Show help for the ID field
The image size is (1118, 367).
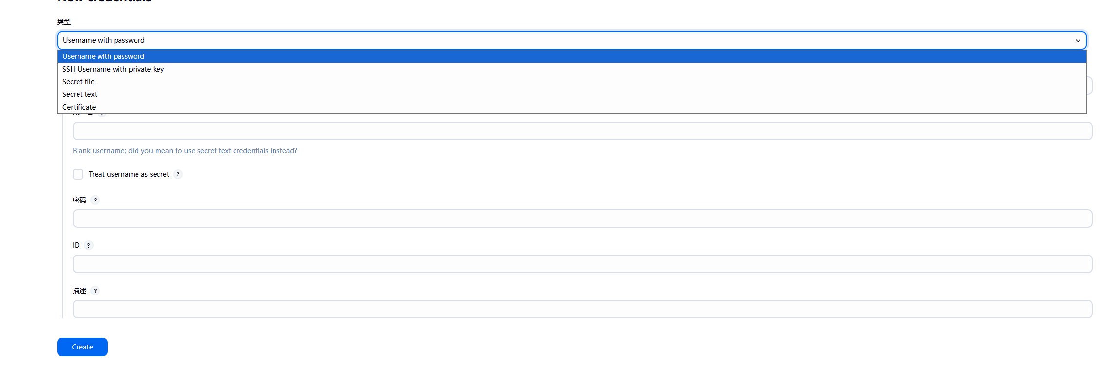click(88, 245)
